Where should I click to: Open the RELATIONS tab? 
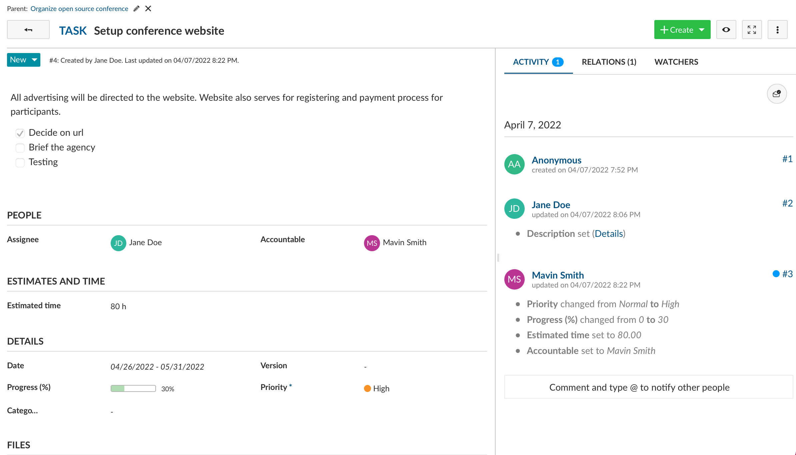coord(609,62)
